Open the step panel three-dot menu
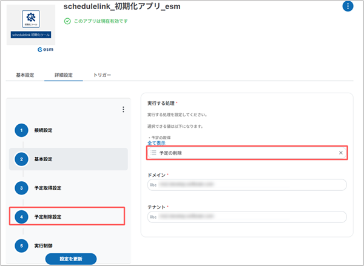The image size is (364, 266). click(123, 110)
